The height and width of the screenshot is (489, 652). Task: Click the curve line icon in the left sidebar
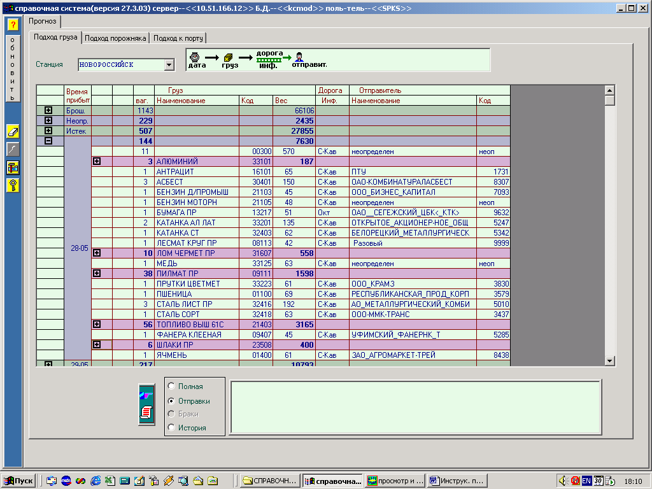point(13,150)
